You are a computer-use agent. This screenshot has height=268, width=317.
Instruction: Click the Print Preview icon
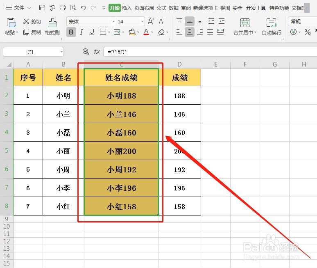(73, 8)
